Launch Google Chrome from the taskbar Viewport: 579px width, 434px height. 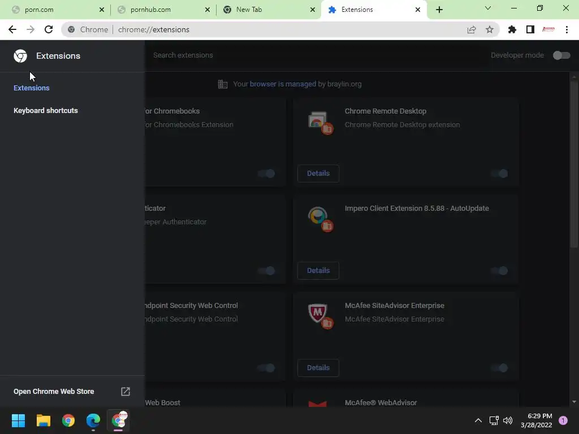[x=68, y=420]
